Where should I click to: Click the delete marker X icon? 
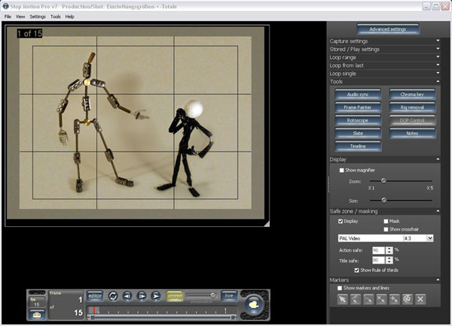click(421, 299)
